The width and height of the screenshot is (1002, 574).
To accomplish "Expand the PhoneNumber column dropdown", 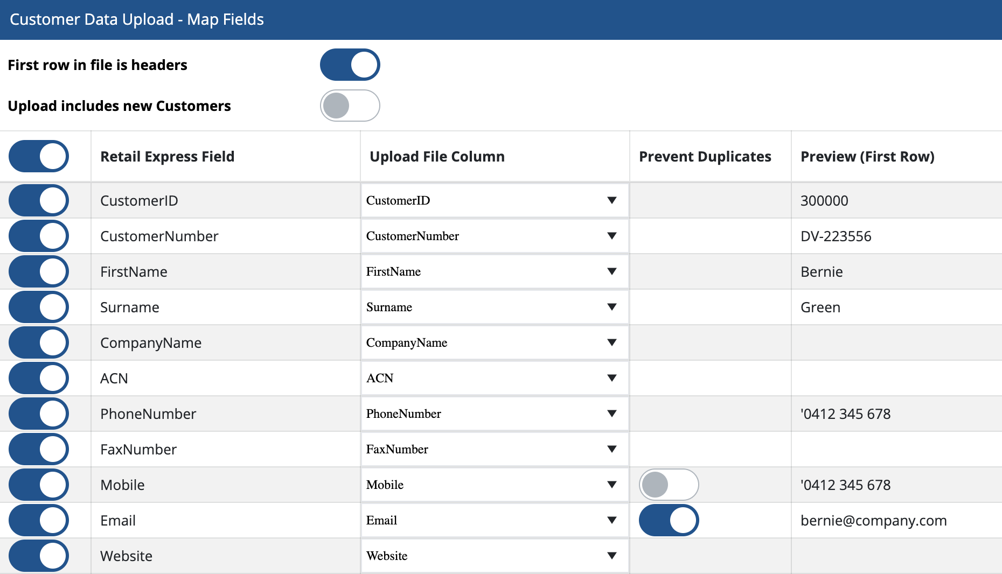I will [x=495, y=414].
